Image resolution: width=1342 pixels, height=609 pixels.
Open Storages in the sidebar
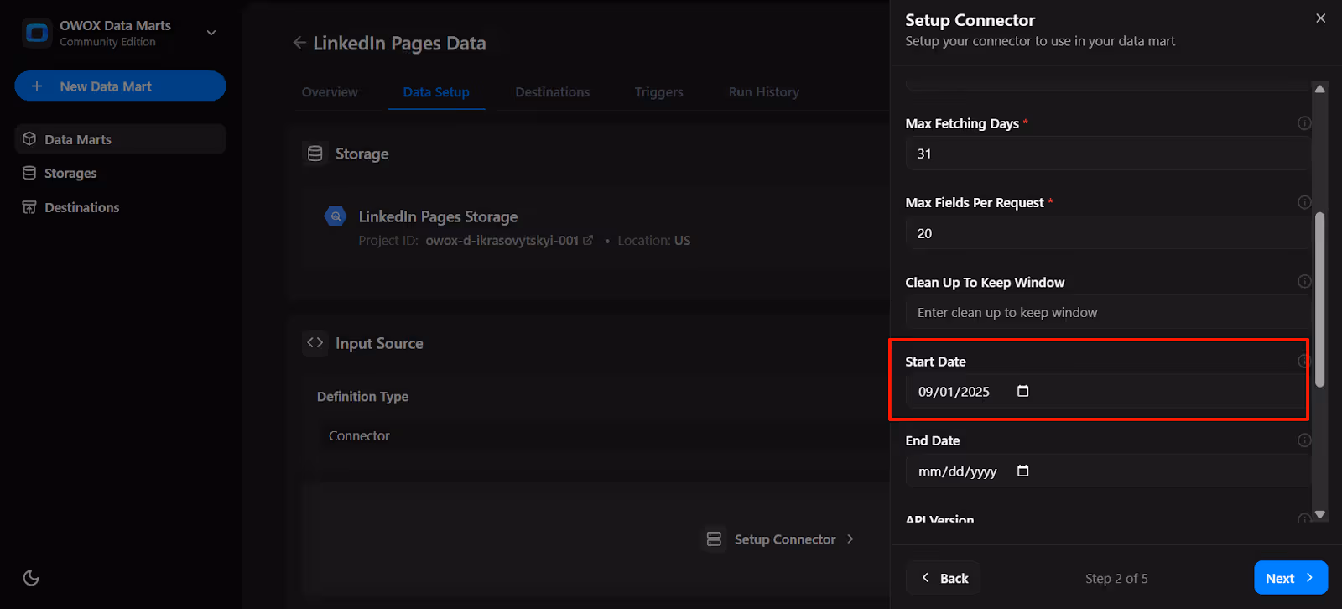(120, 174)
